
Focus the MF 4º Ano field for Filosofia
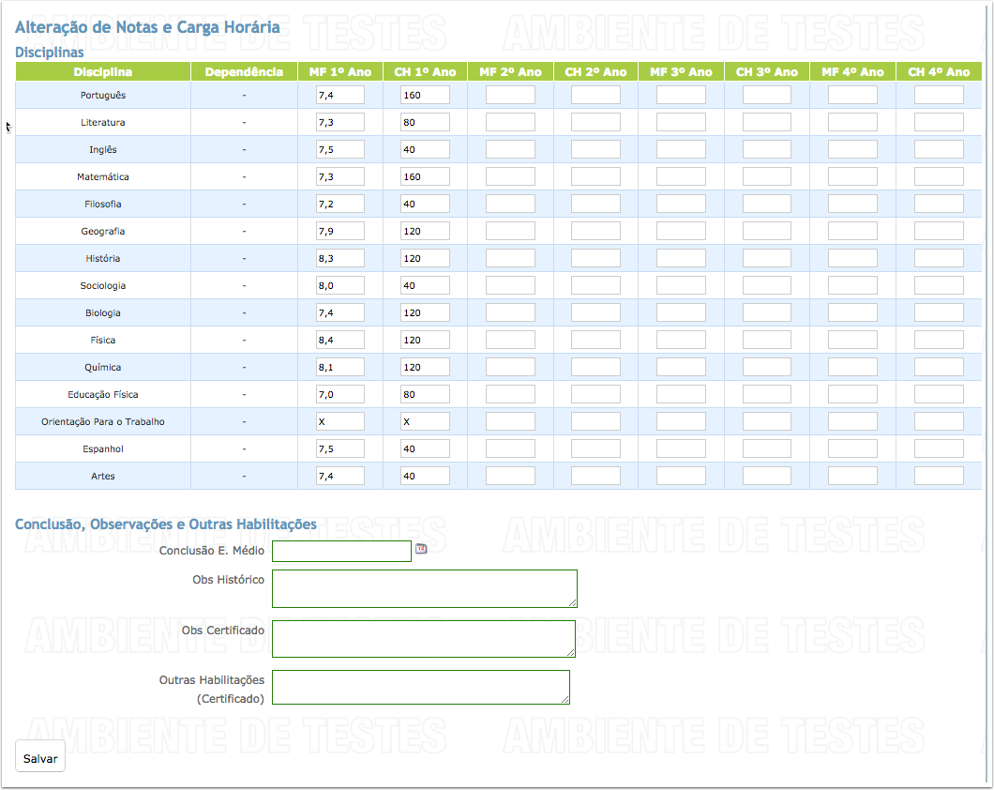[x=852, y=205]
